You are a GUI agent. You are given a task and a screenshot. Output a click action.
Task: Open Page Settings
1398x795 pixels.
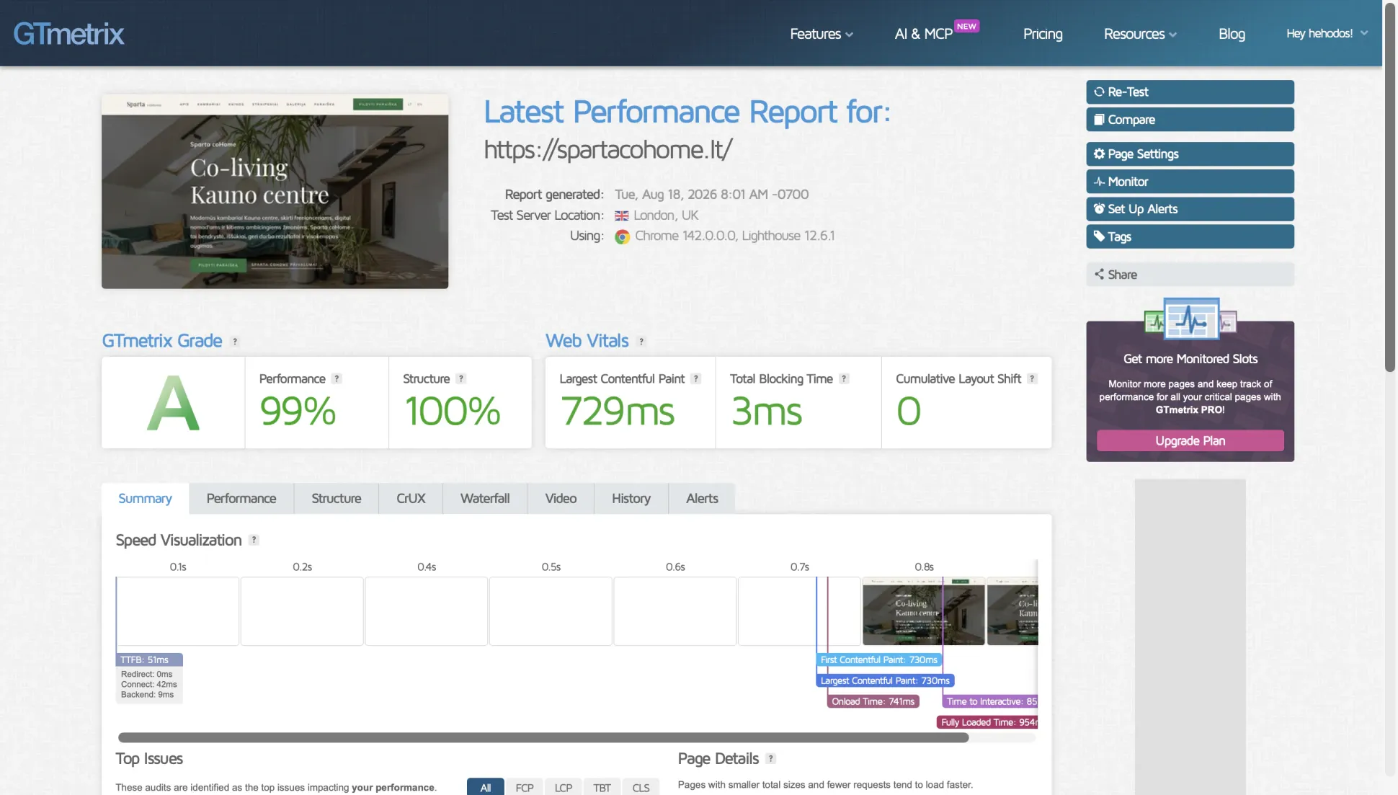1190,154
